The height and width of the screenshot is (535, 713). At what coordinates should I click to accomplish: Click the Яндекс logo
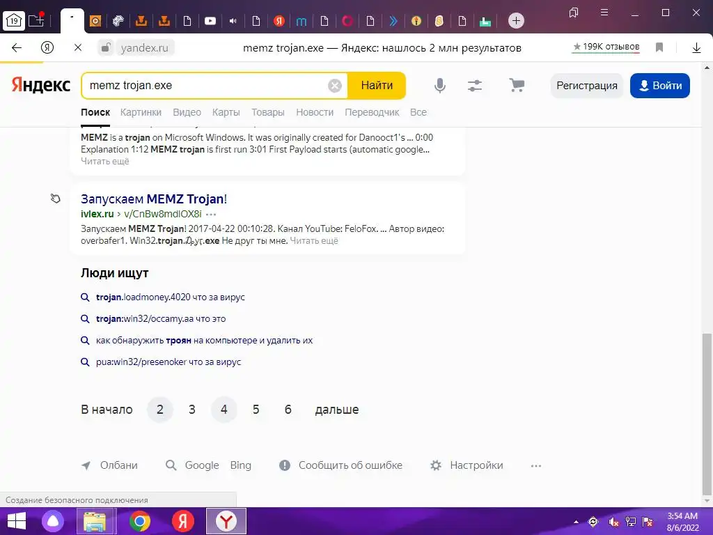coord(41,85)
